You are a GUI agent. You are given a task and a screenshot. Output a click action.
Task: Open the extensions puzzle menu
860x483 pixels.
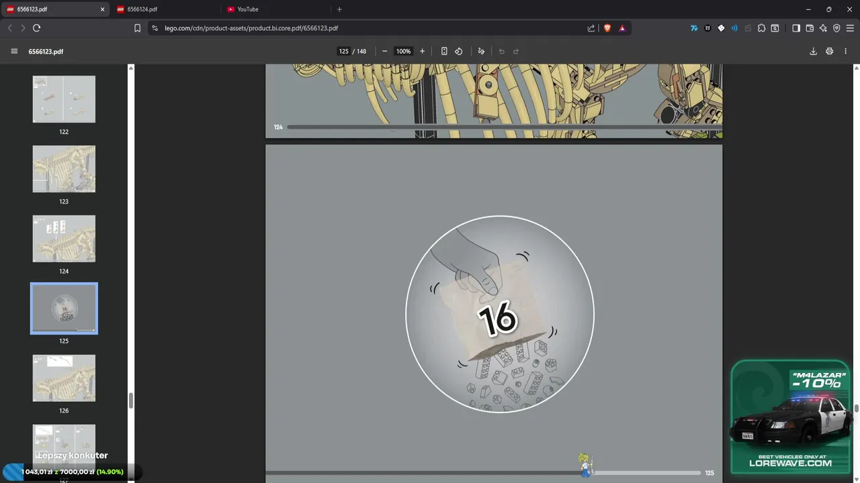(761, 28)
